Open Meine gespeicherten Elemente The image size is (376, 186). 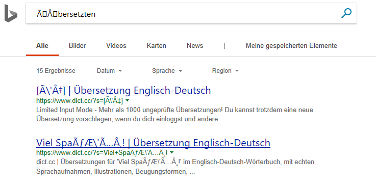291,46
